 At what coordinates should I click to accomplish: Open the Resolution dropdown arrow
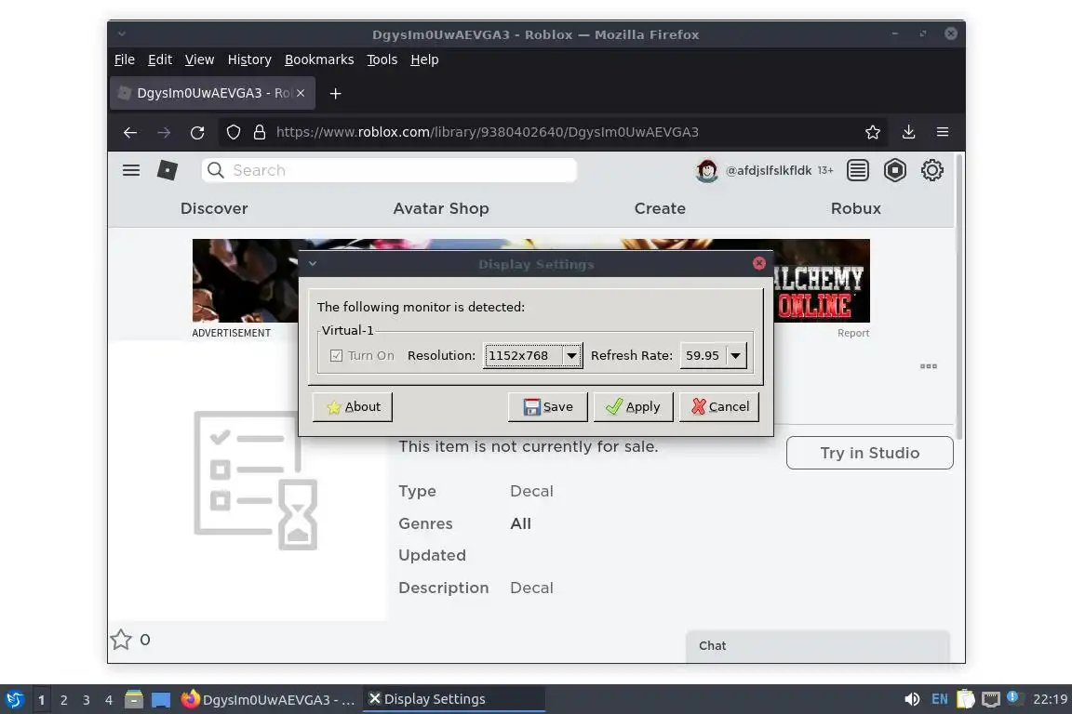point(571,355)
